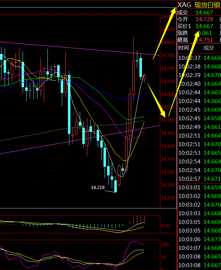The image size is (221, 270).
Task: Click the 14.218 low price label
Action: (x=98, y=187)
